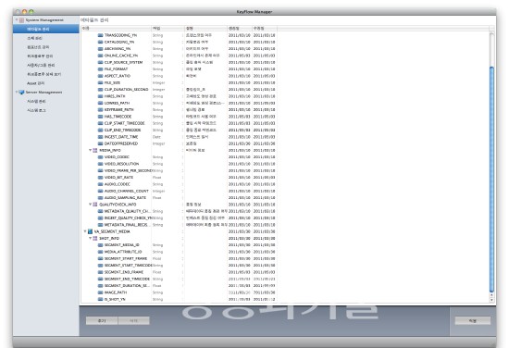Open the 시스템 관리 item under Server Management
509x348 pixels.
pos(36,101)
